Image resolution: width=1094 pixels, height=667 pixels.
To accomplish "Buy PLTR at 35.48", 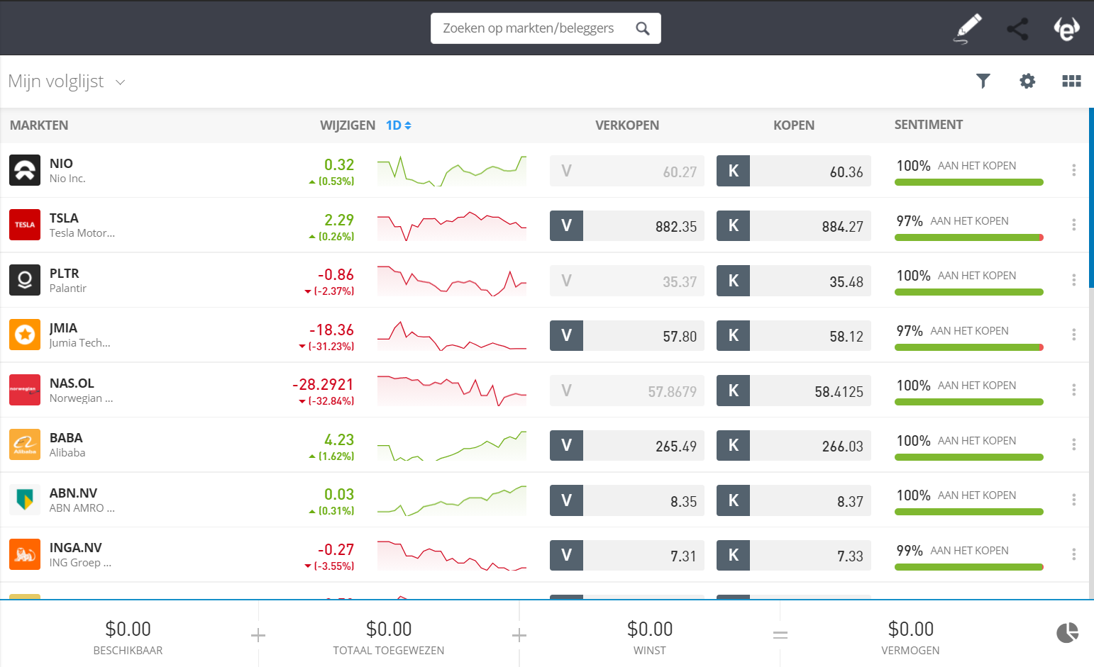I will pos(794,281).
